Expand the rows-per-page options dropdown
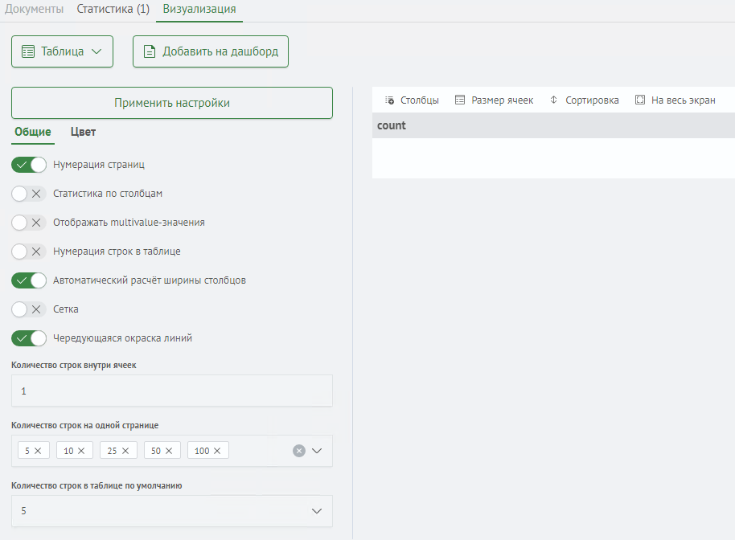Screen dimensions: 735x540 click(317, 451)
